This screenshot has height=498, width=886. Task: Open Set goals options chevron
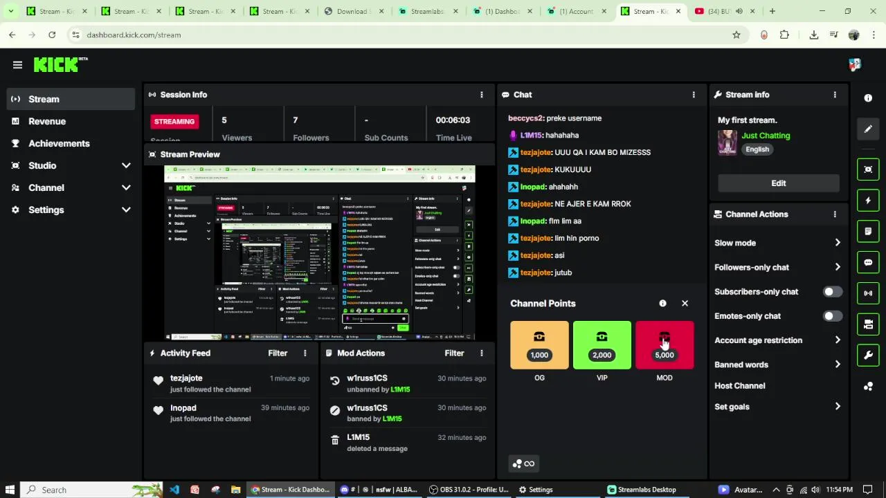838,407
